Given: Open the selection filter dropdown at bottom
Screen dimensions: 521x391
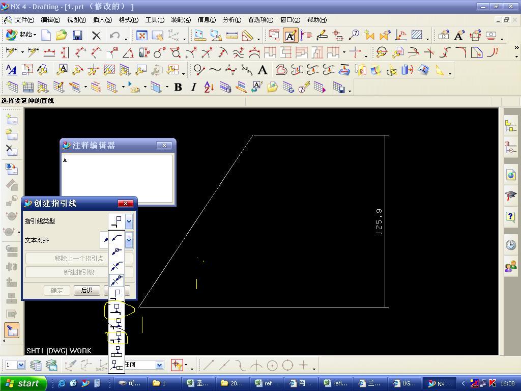Looking at the screenshot, I should pyautogui.click(x=159, y=365).
